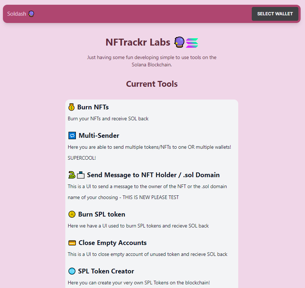Launch the SPL Token Creator tool
Screen dimensions: 305x288
point(106,271)
